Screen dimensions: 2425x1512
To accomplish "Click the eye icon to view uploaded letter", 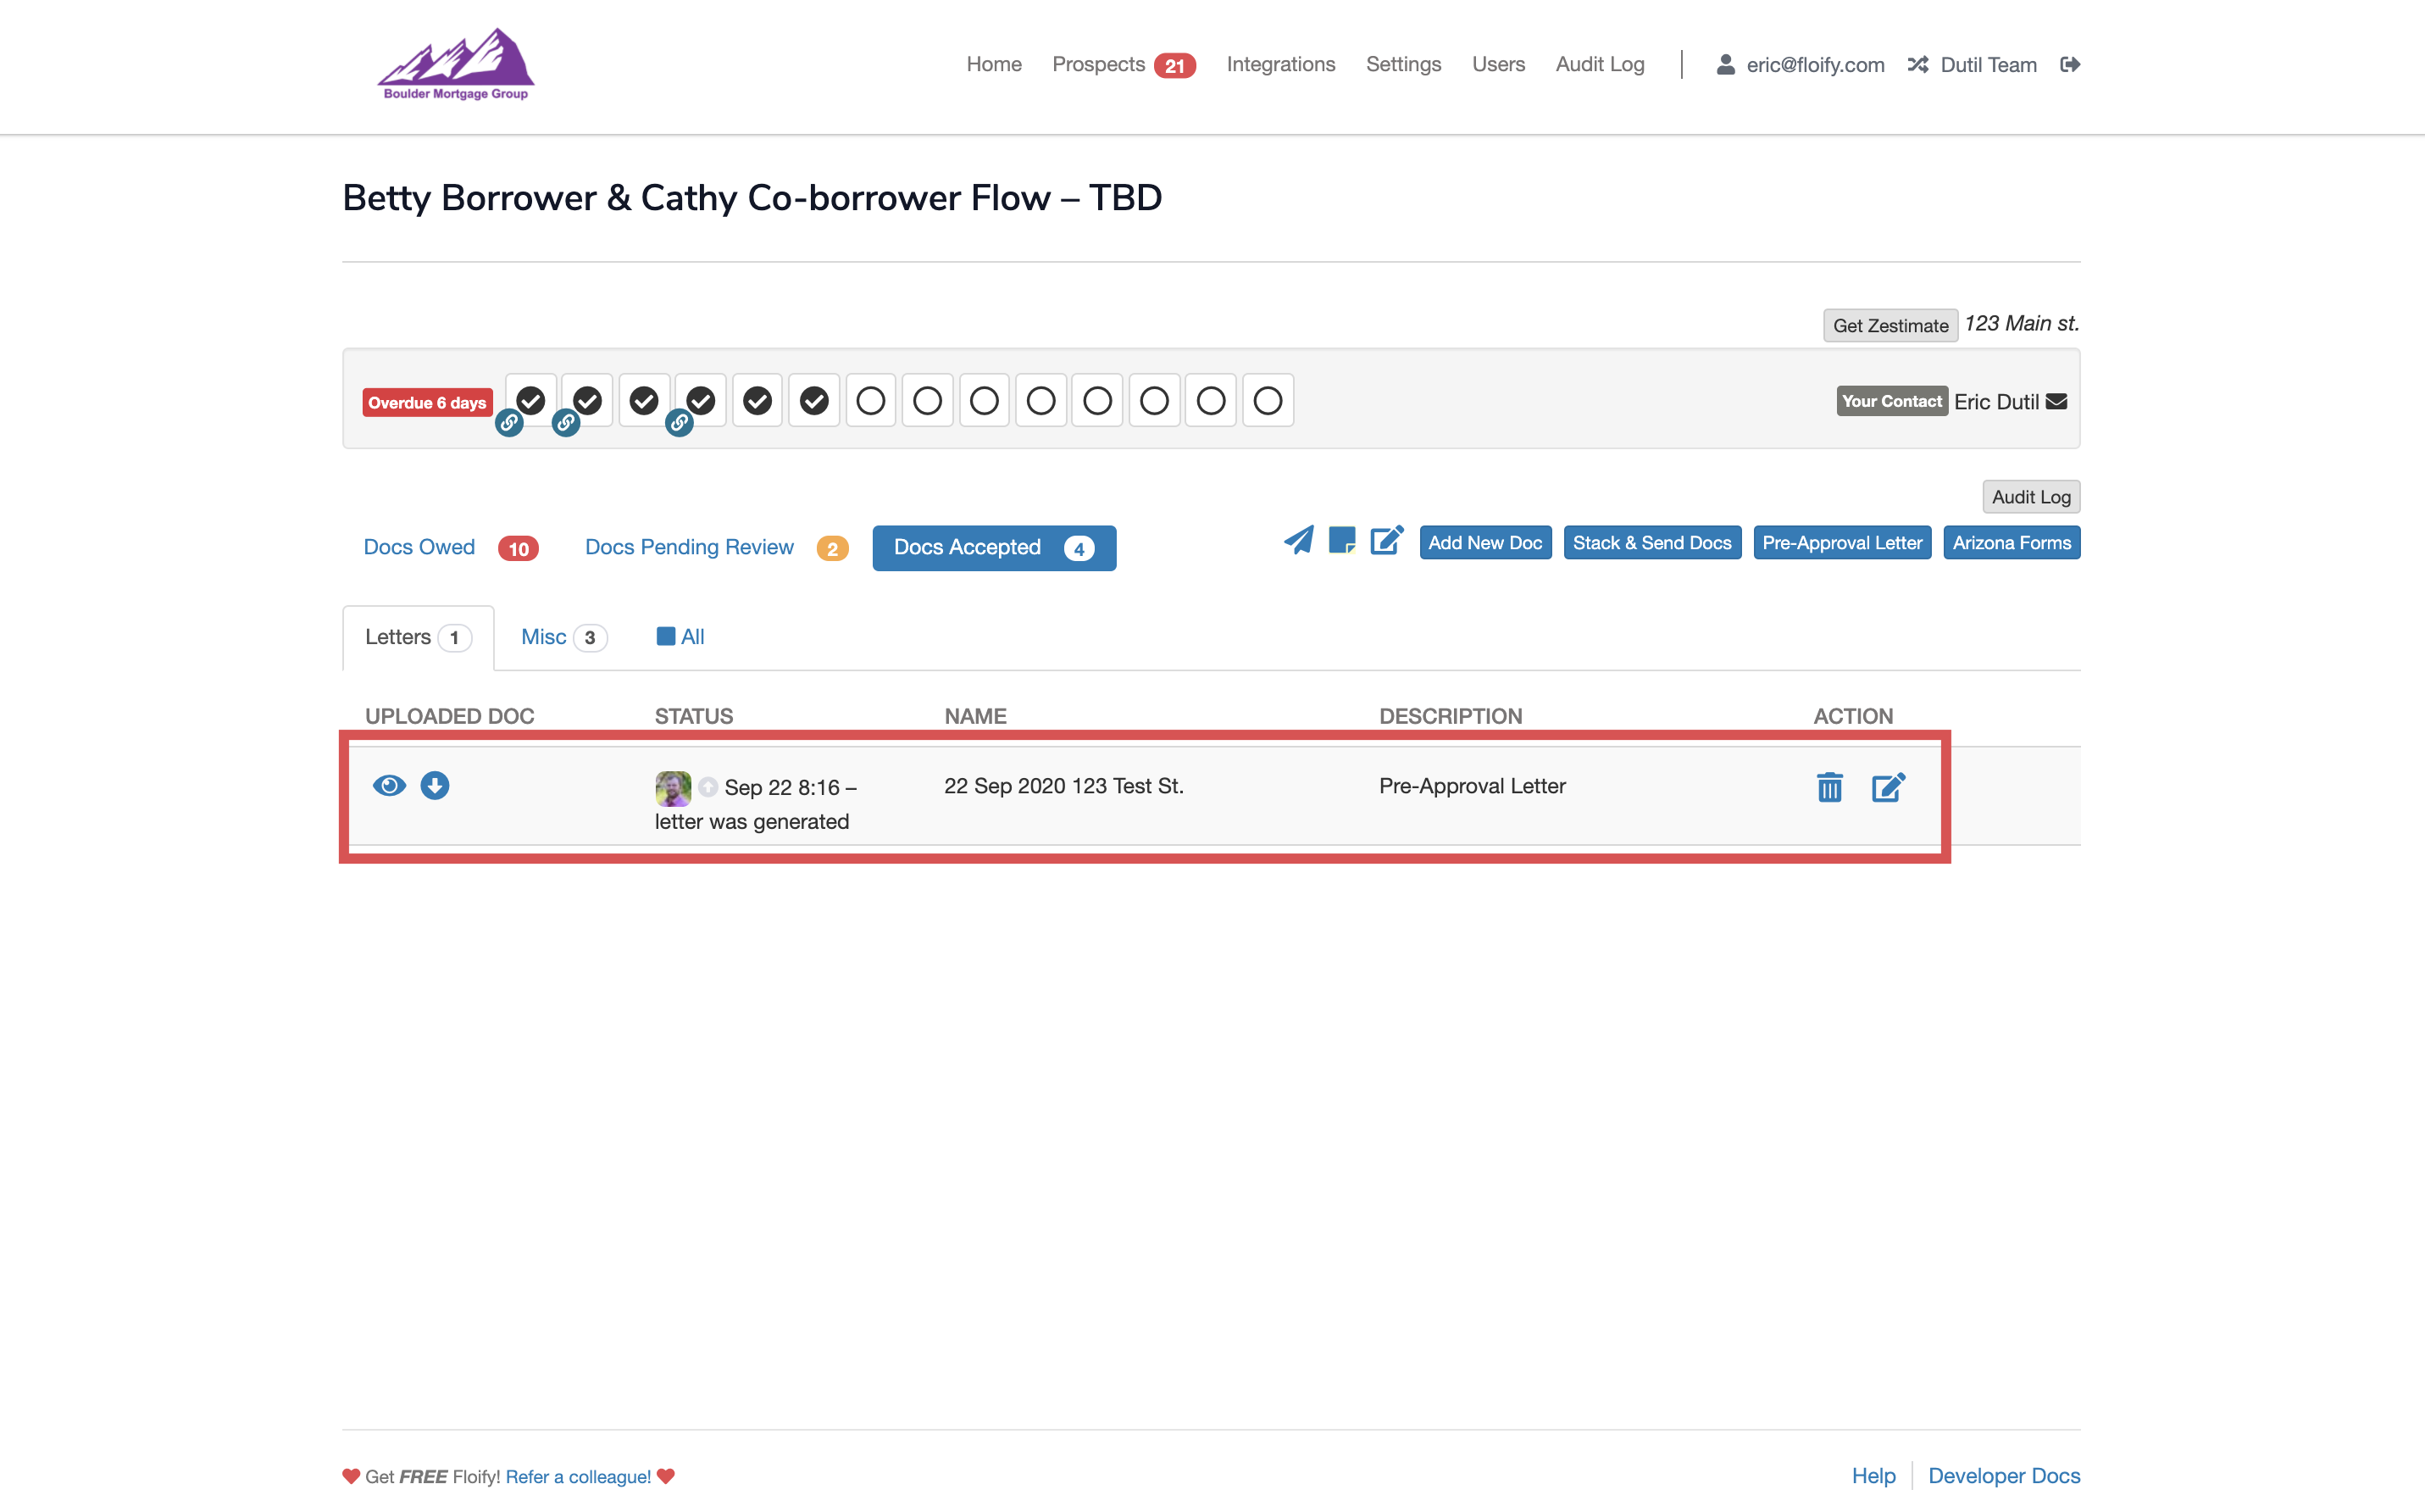I will tap(389, 785).
